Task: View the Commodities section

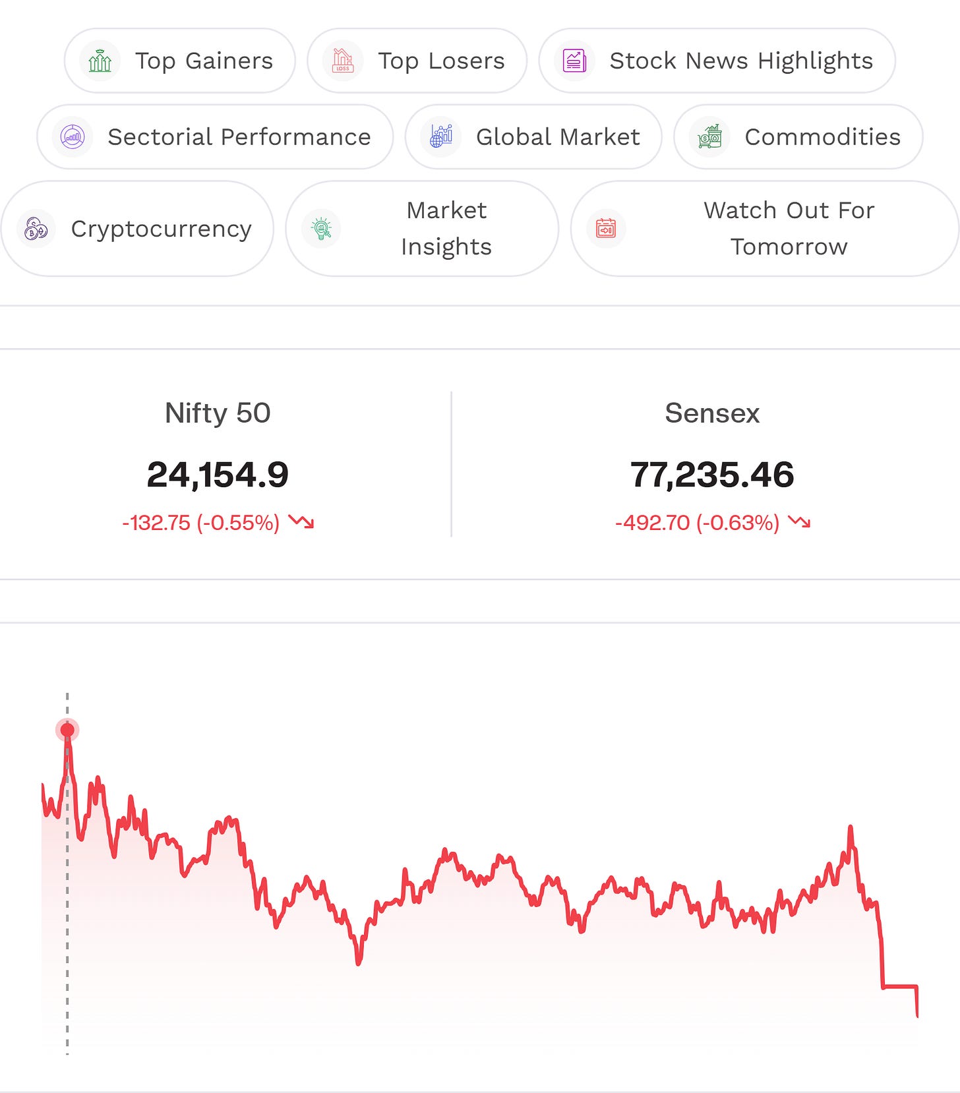Action: tap(798, 137)
